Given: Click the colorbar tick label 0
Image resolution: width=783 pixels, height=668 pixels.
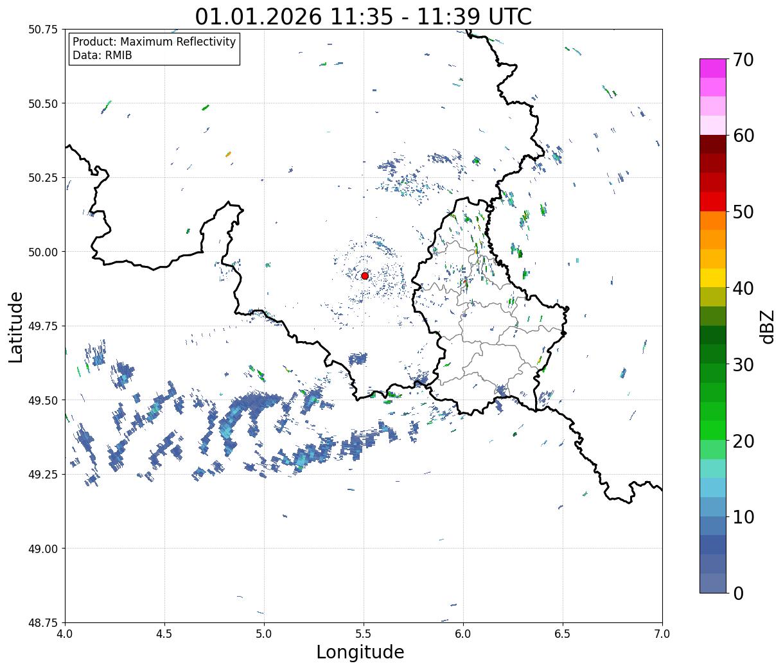Looking at the screenshot, I should point(738,593).
